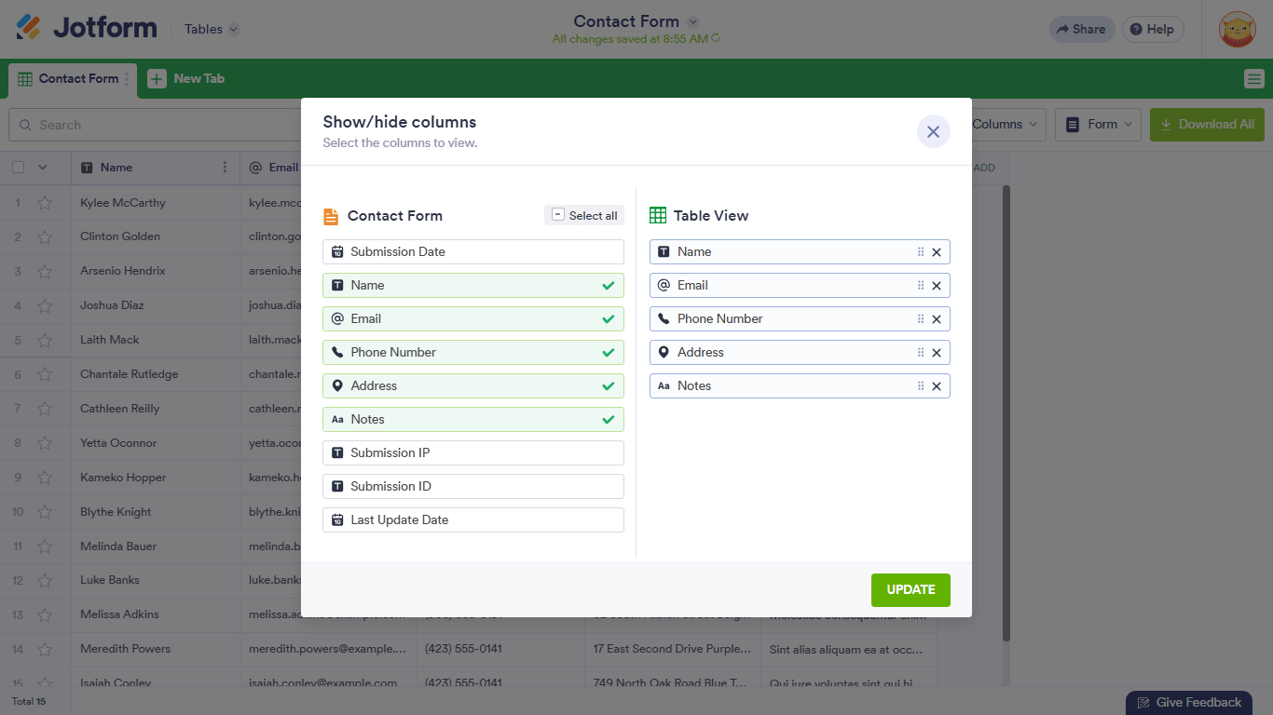Remove Name column from Table View
Screen dimensions: 1273x715
(x=937, y=252)
